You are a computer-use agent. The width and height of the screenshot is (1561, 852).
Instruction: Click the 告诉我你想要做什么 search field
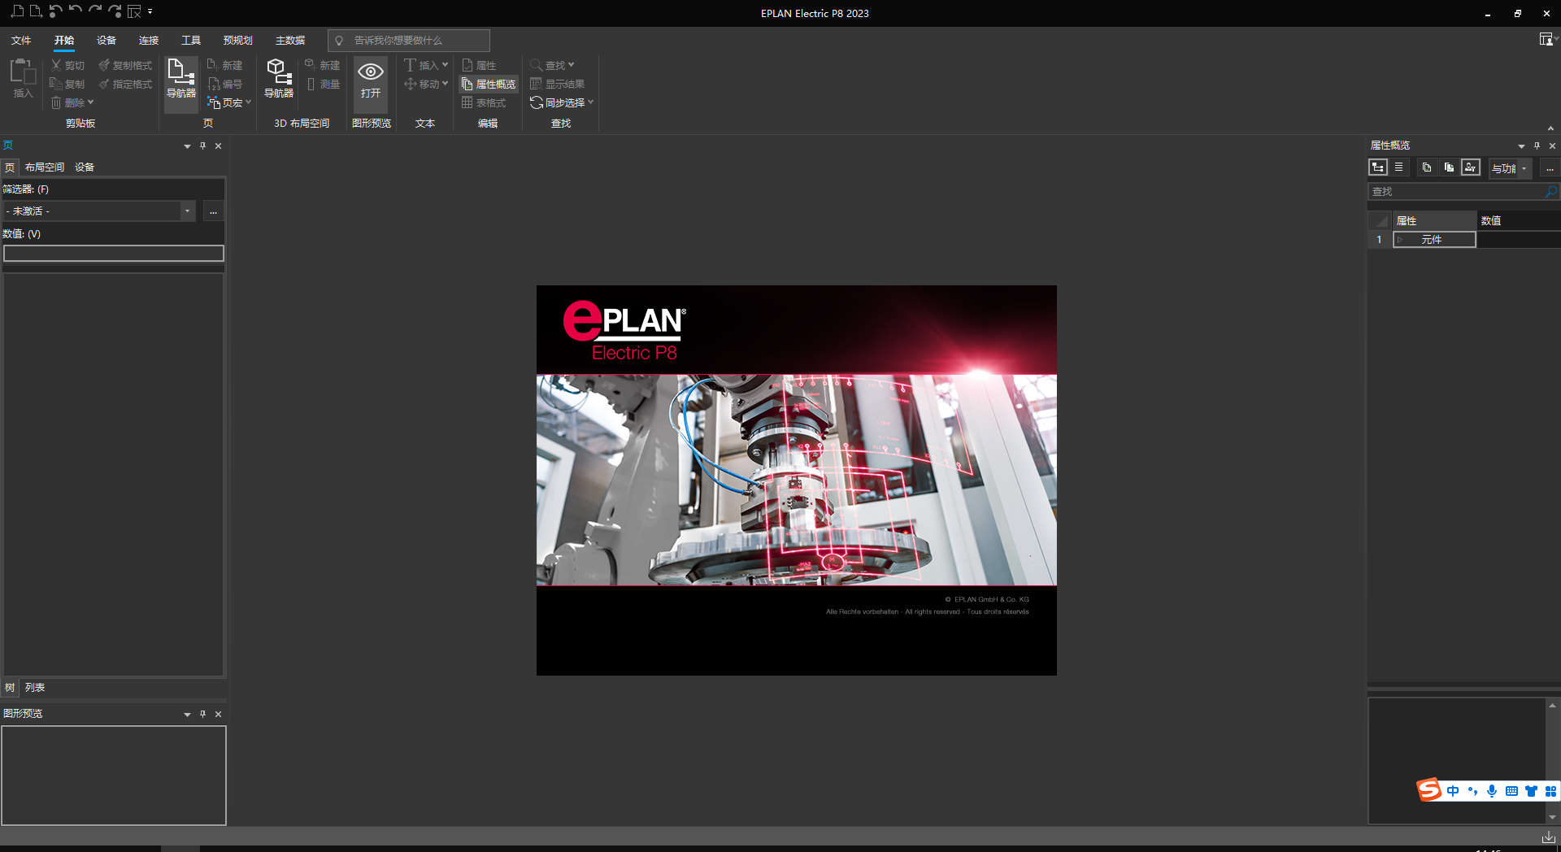(409, 40)
